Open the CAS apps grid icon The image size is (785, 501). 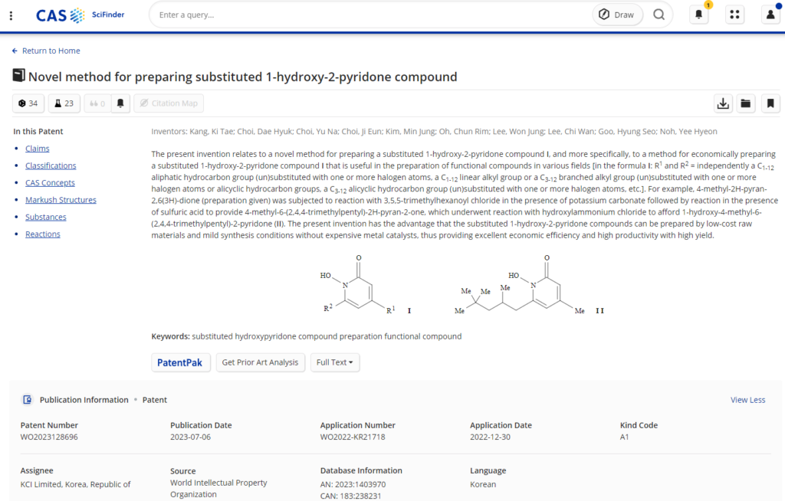734,15
